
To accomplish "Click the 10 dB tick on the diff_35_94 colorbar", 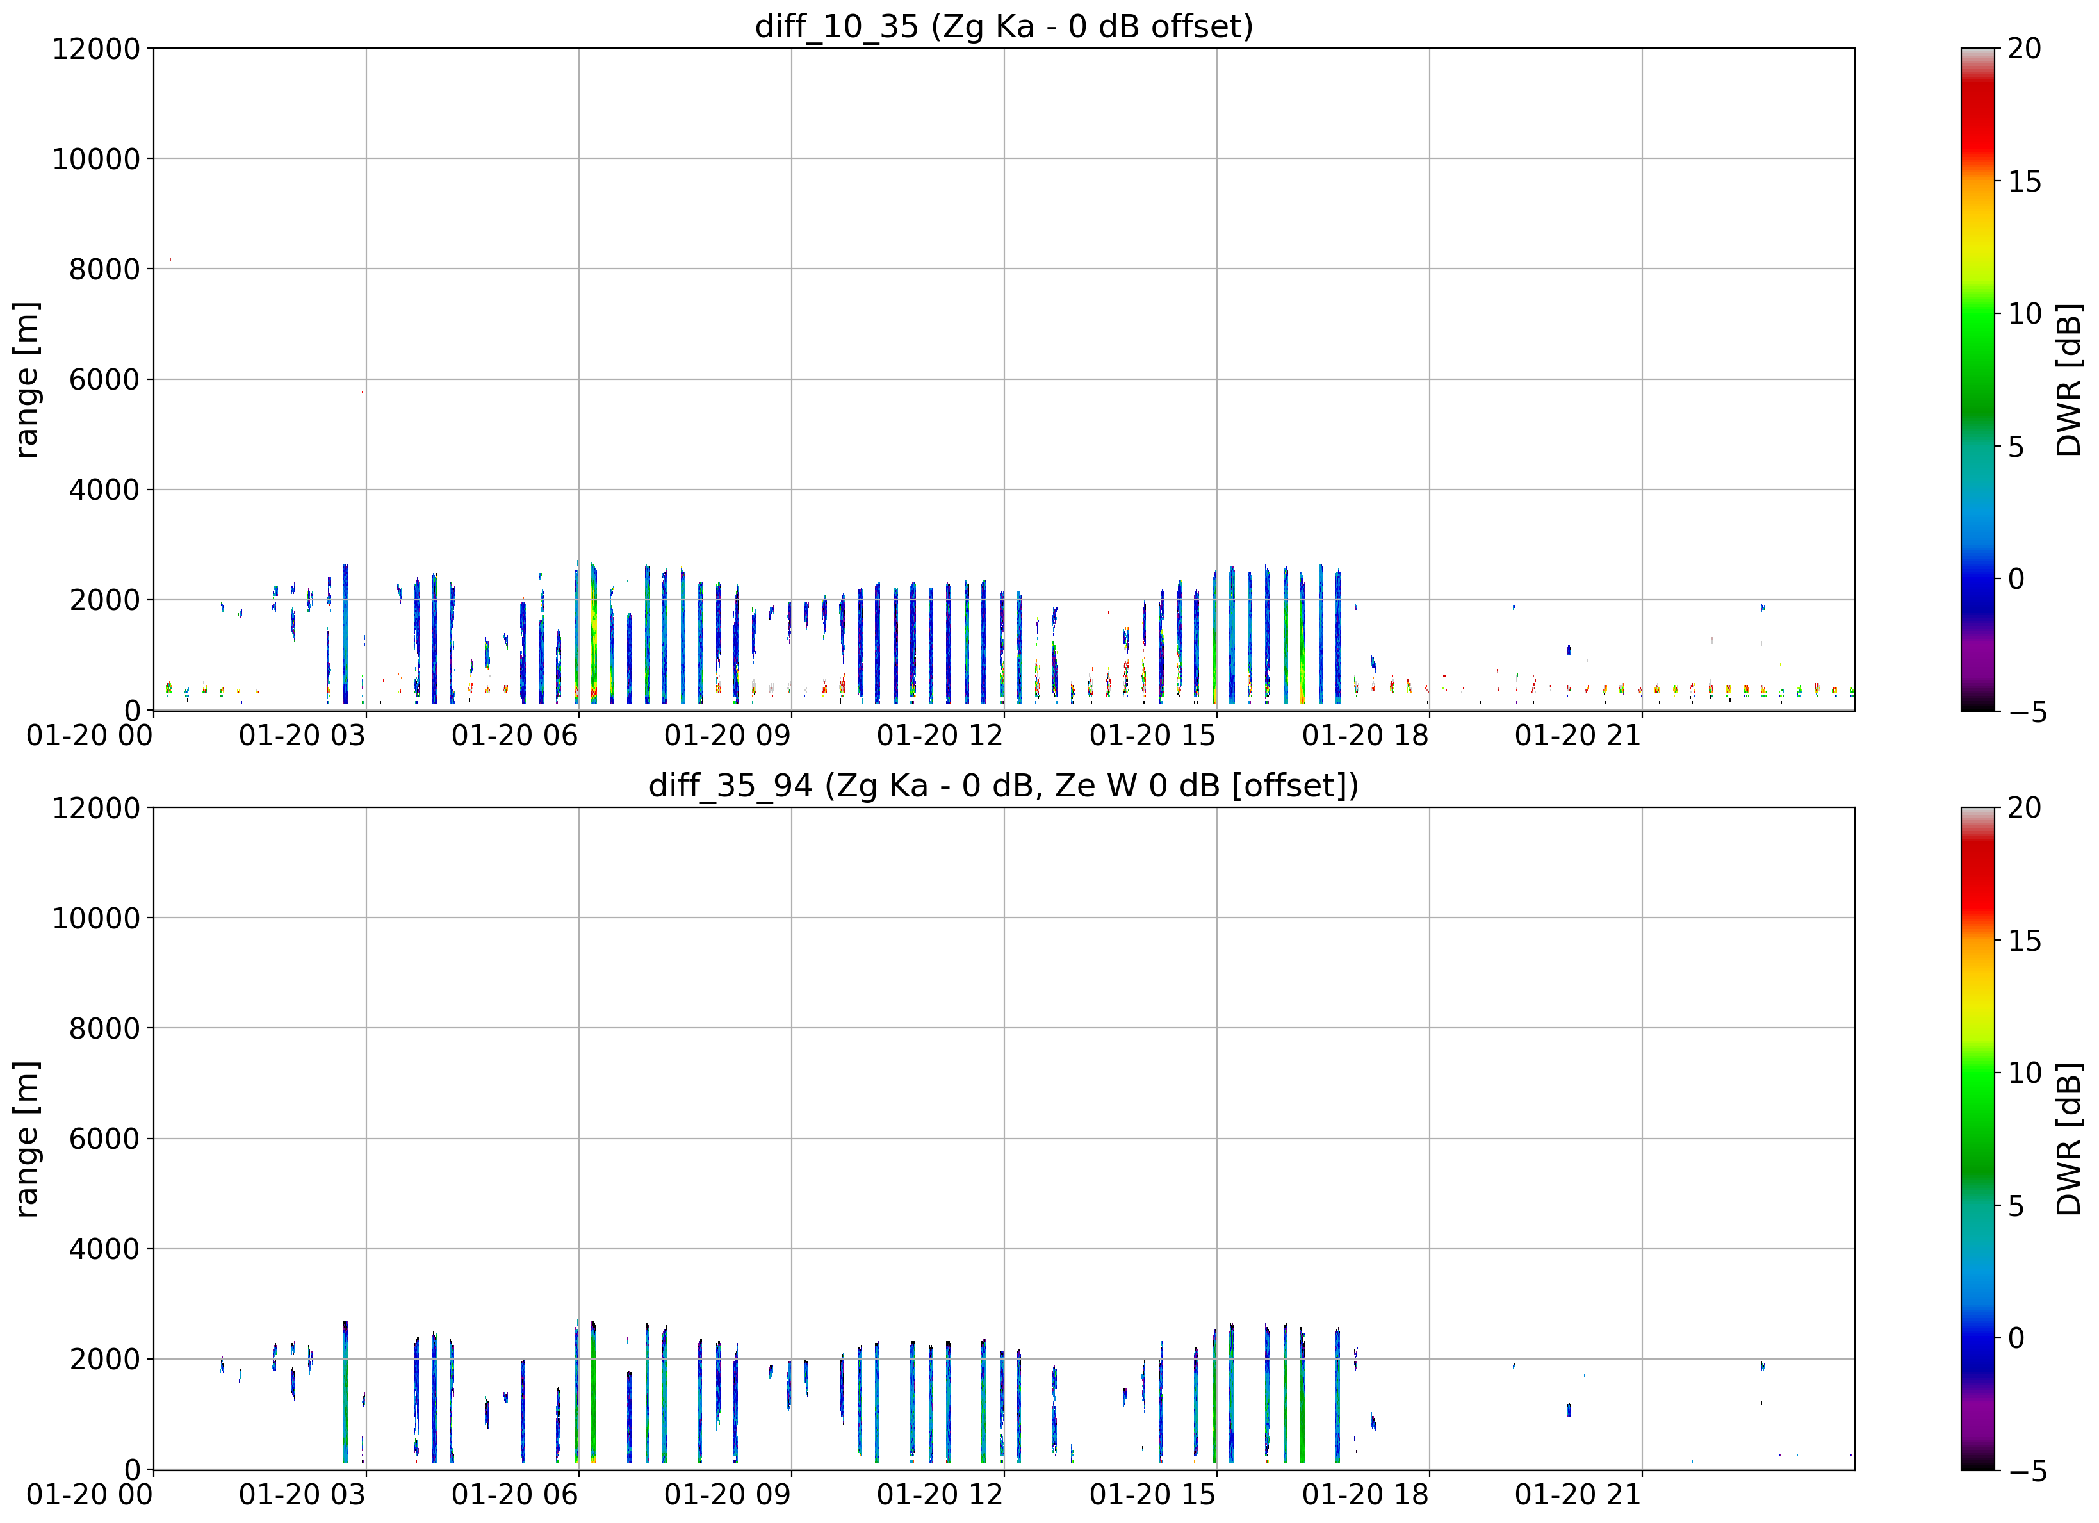I will pos(2024,1073).
